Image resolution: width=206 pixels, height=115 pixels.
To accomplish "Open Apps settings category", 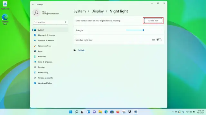I will pos(50,51).
